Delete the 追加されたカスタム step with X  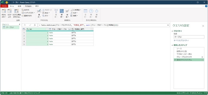click(175, 60)
